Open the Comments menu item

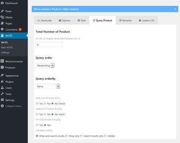14,29
